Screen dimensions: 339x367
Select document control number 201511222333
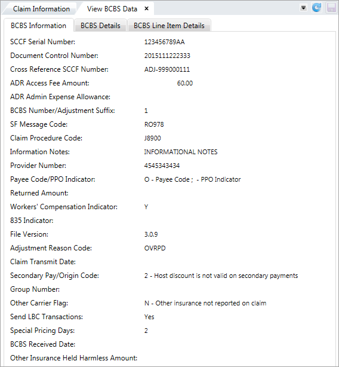[167, 56]
